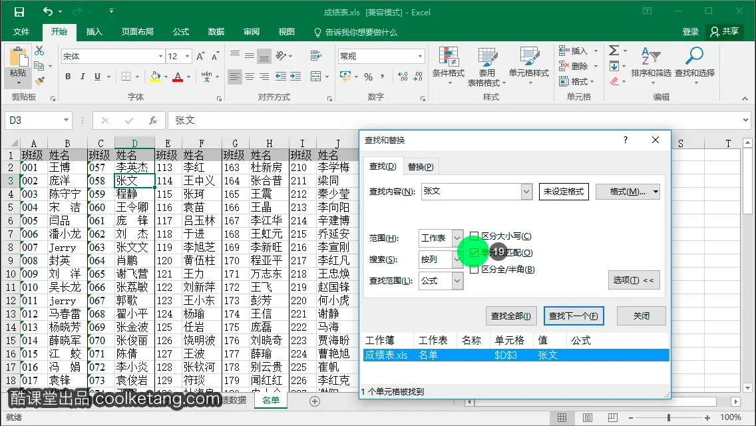Open the Look in dropdown
Viewport: 756px width, 426px height.
(457, 281)
